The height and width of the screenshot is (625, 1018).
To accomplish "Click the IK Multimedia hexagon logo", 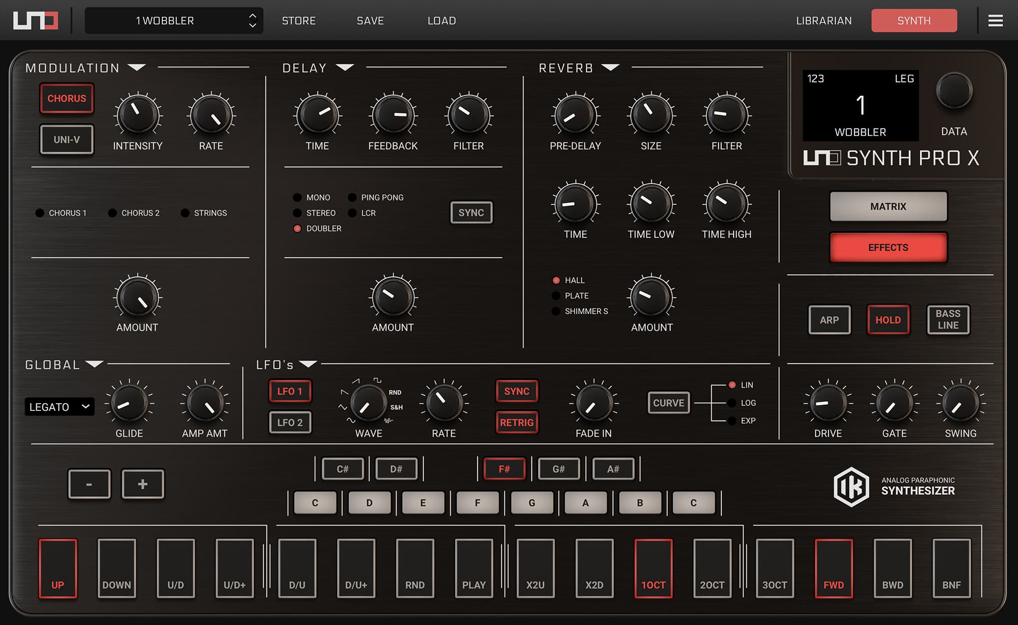I will 851,487.
